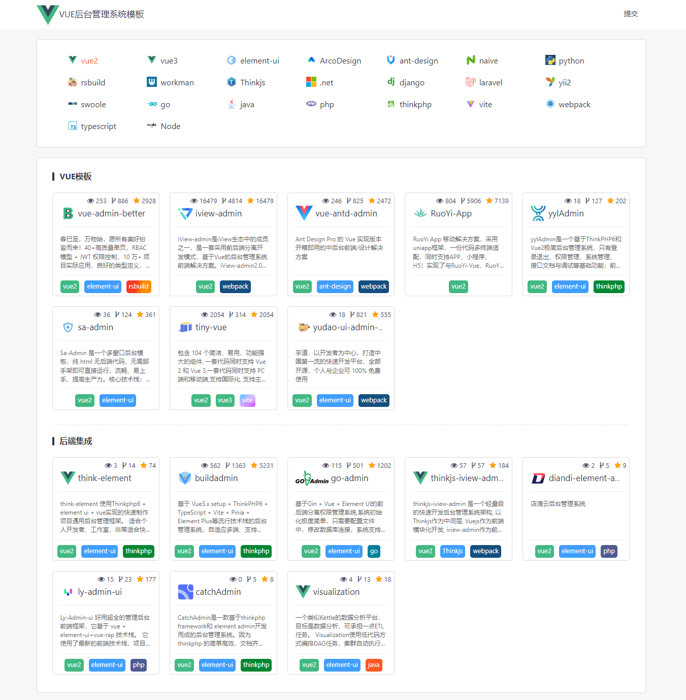Filter by the vue3 category
686x700 pixels.
pyautogui.click(x=162, y=60)
